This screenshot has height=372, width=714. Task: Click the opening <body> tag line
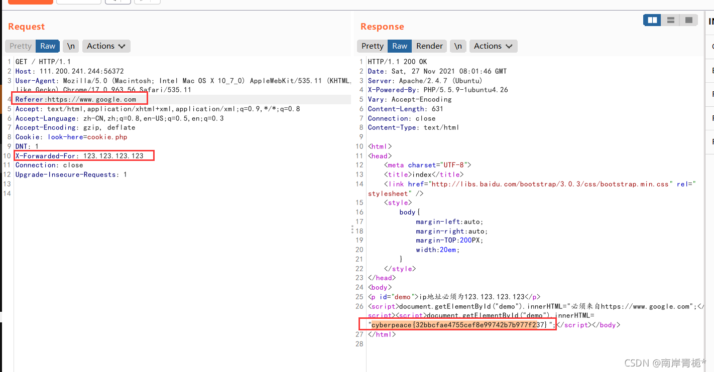click(380, 287)
